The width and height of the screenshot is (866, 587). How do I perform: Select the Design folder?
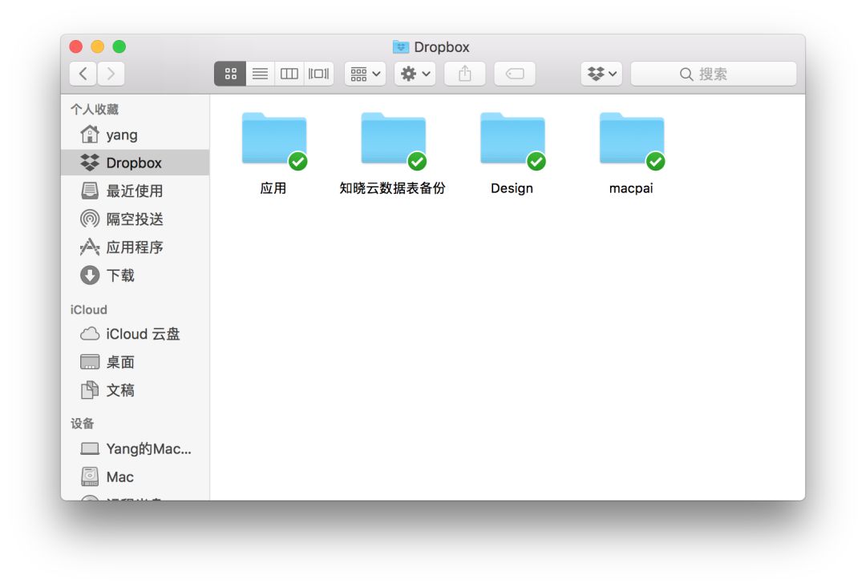click(x=512, y=142)
